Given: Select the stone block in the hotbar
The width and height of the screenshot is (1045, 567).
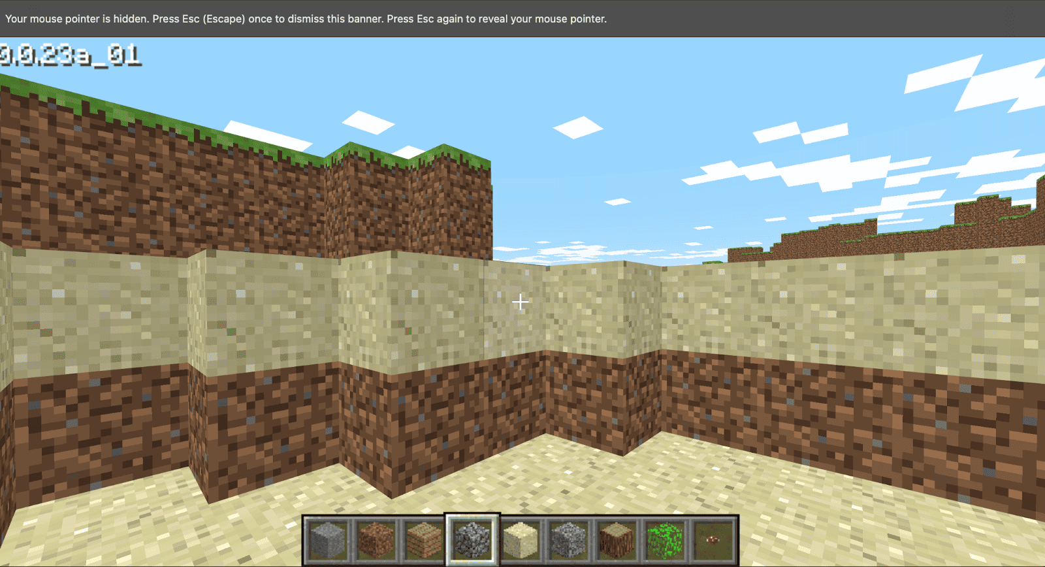Looking at the screenshot, I should pos(328,540).
